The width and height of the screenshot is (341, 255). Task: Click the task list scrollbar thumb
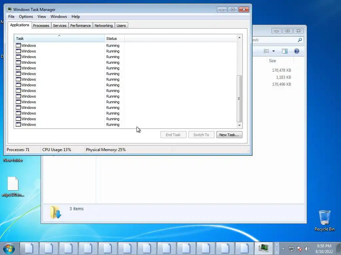click(x=239, y=99)
